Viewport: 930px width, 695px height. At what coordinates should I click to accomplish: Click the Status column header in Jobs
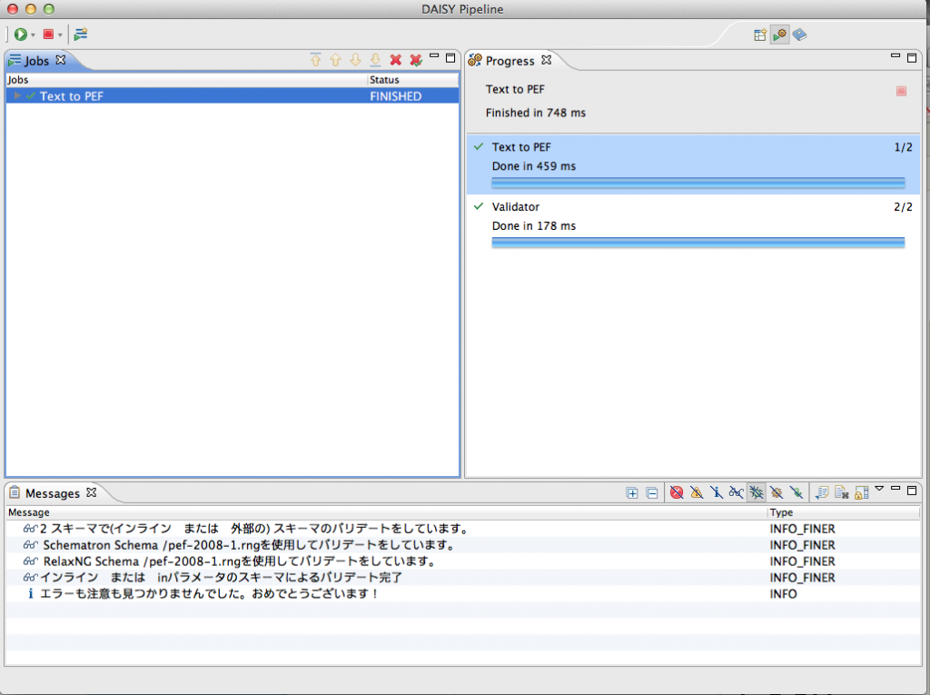(413, 80)
